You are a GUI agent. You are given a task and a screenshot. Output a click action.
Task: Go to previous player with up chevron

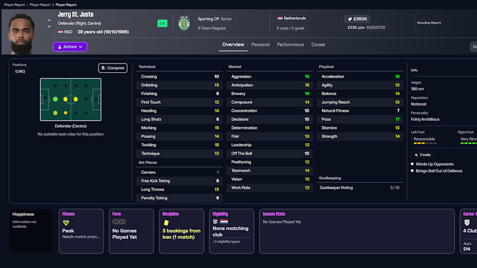point(49,21)
